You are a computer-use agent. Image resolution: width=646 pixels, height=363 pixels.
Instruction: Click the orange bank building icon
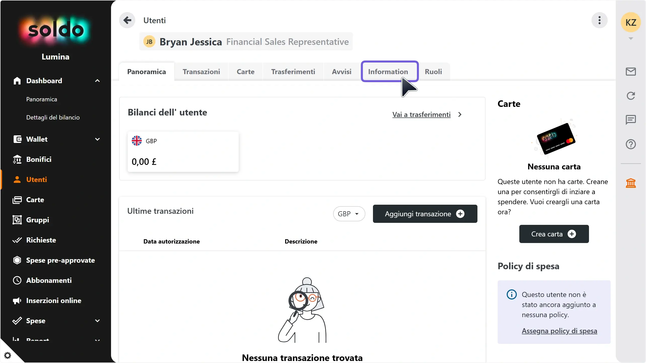(631, 183)
